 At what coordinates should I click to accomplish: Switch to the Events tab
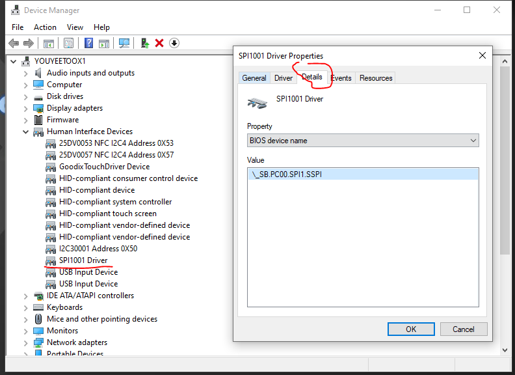(341, 78)
